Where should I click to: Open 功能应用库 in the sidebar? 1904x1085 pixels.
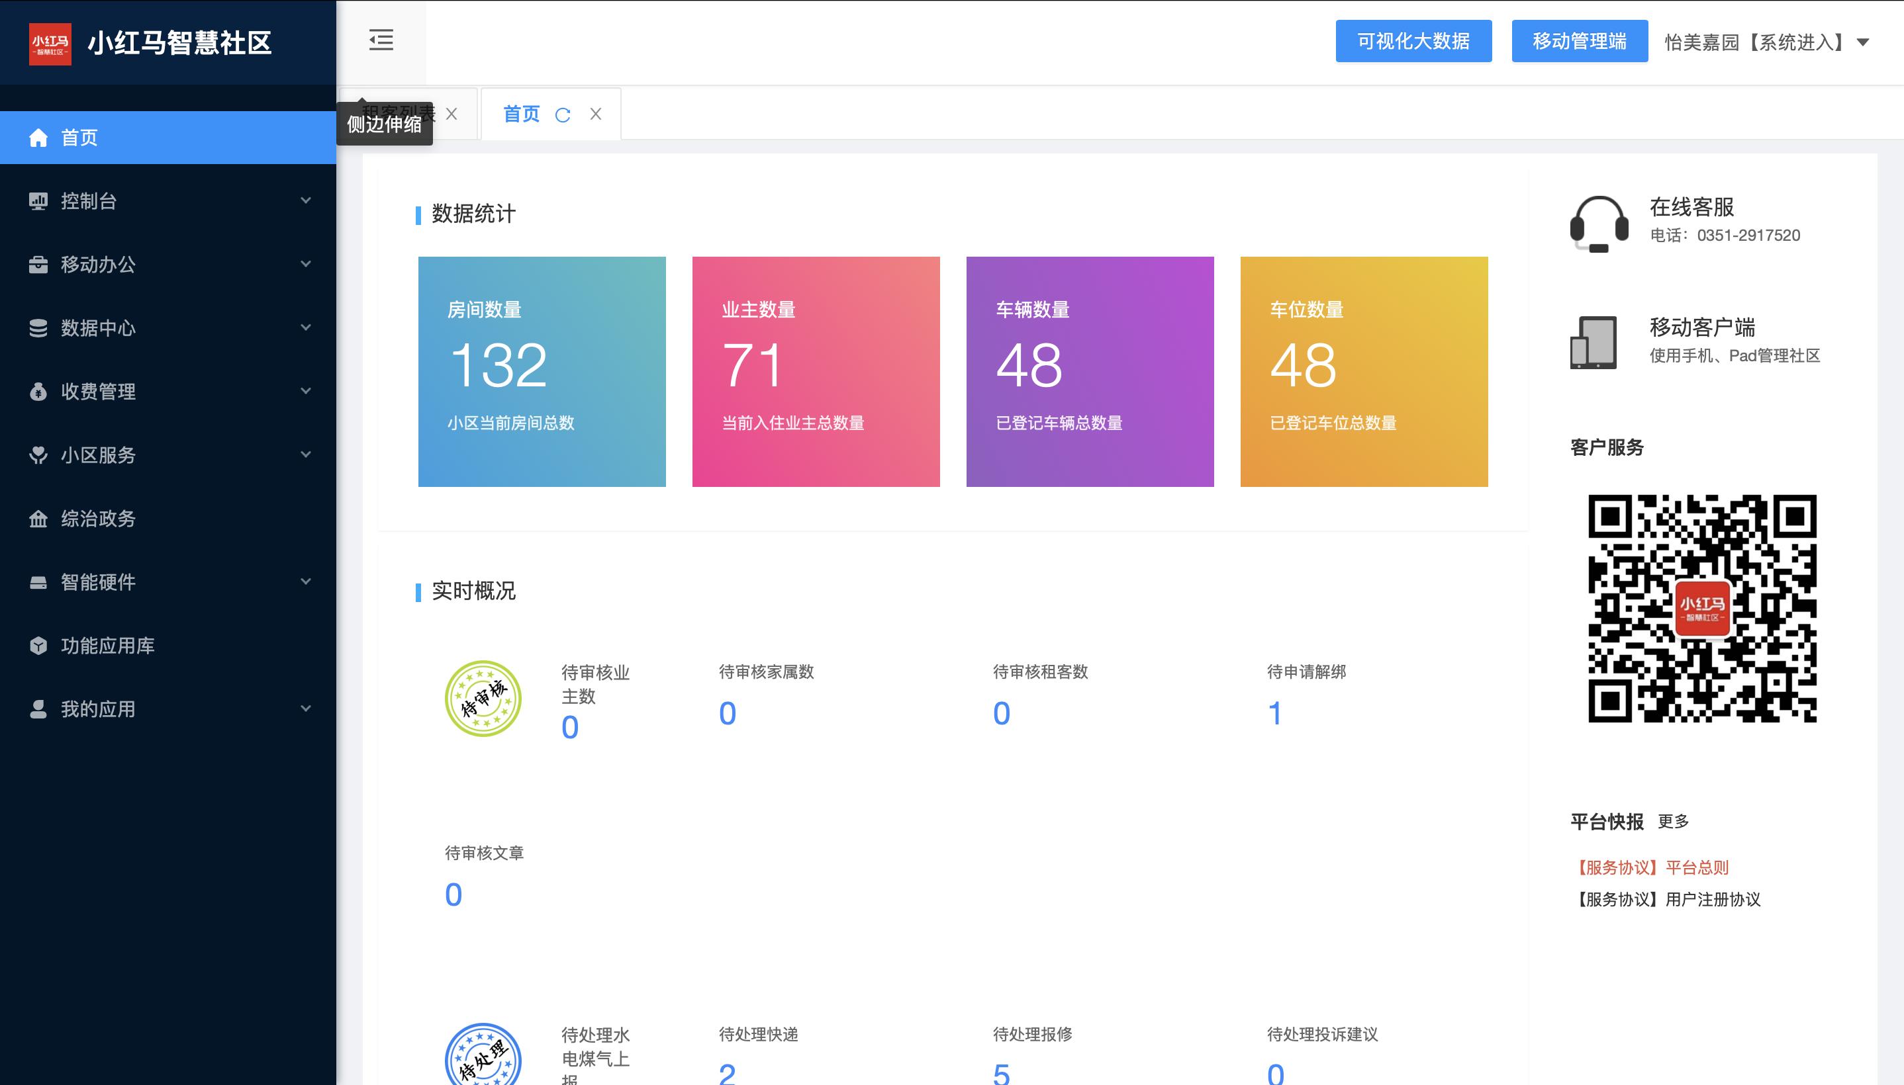(x=167, y=645)
